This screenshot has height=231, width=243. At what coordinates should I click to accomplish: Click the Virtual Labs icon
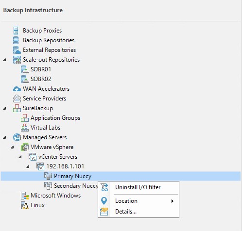click(25, 128)
